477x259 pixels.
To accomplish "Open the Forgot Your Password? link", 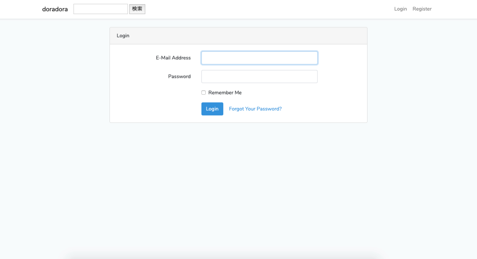I will 255,109.
